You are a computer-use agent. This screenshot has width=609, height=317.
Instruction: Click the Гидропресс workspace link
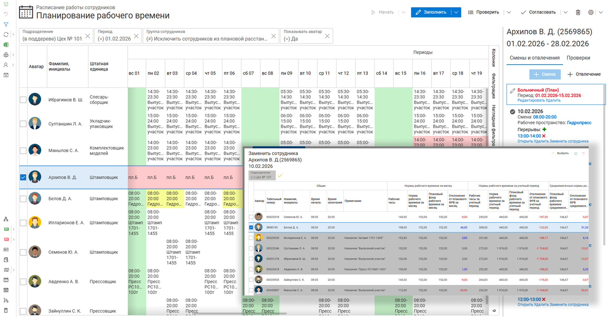579,123
